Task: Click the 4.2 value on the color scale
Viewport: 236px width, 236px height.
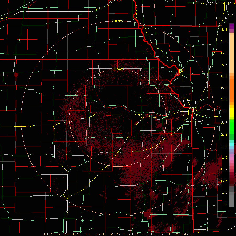Action: pos(224,111)
